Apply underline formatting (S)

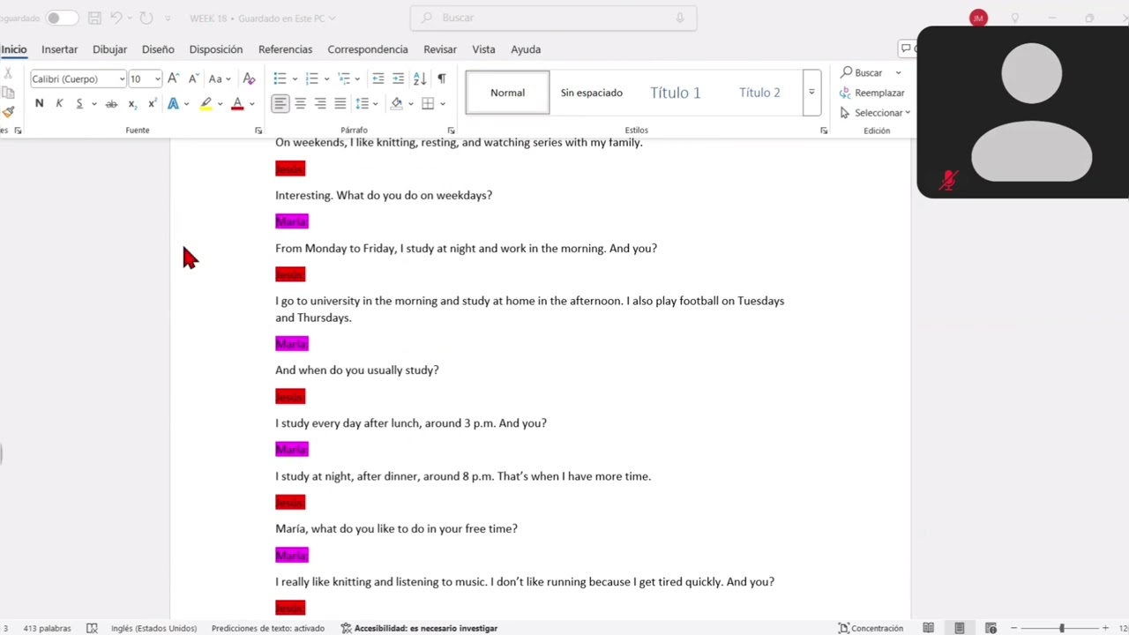click(79, 103)
